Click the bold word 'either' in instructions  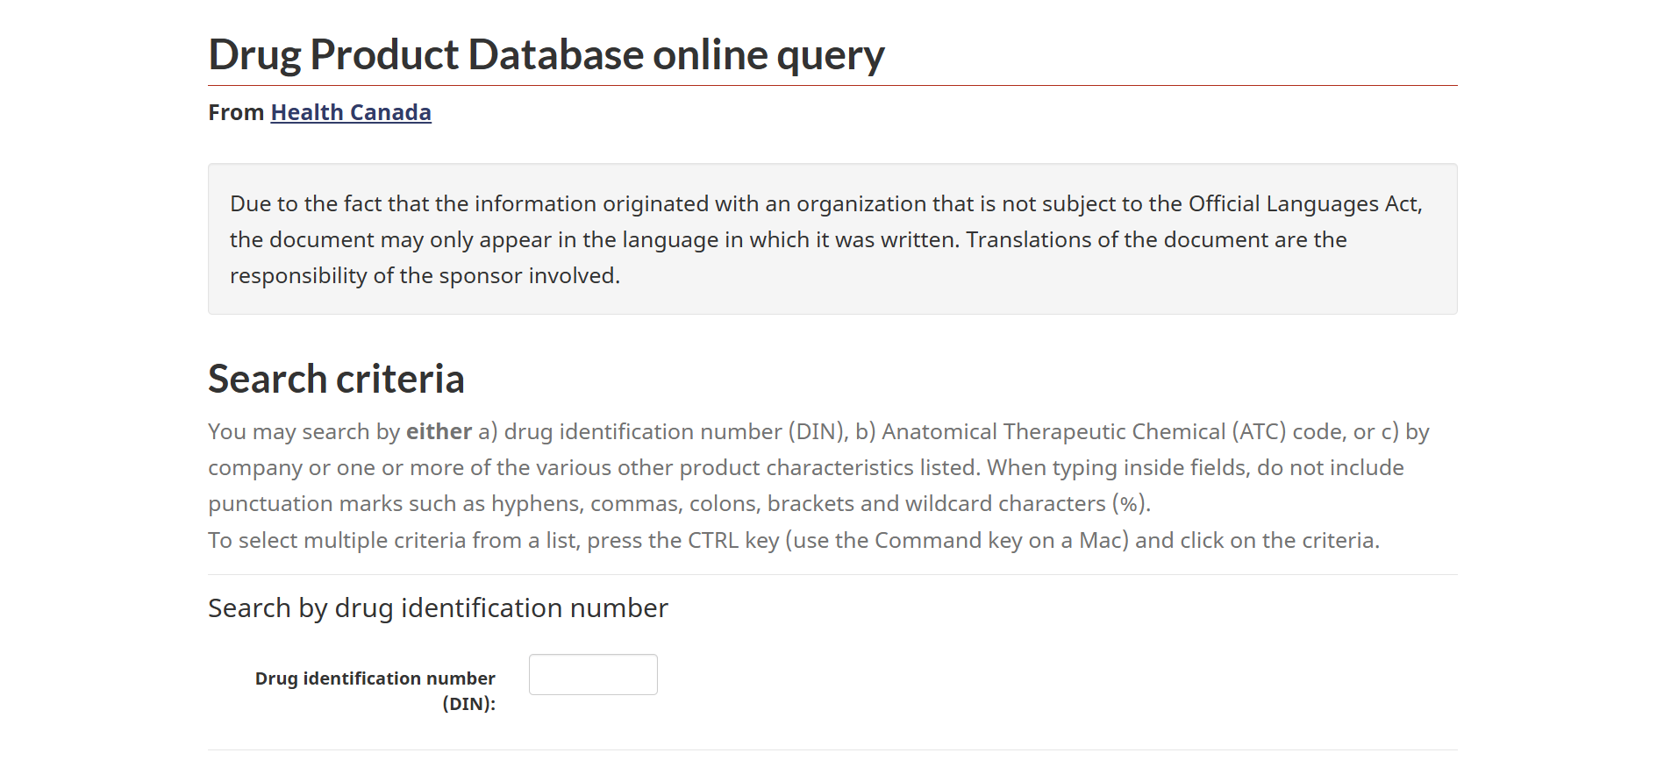pyautogui.click(x=439, y=431)
